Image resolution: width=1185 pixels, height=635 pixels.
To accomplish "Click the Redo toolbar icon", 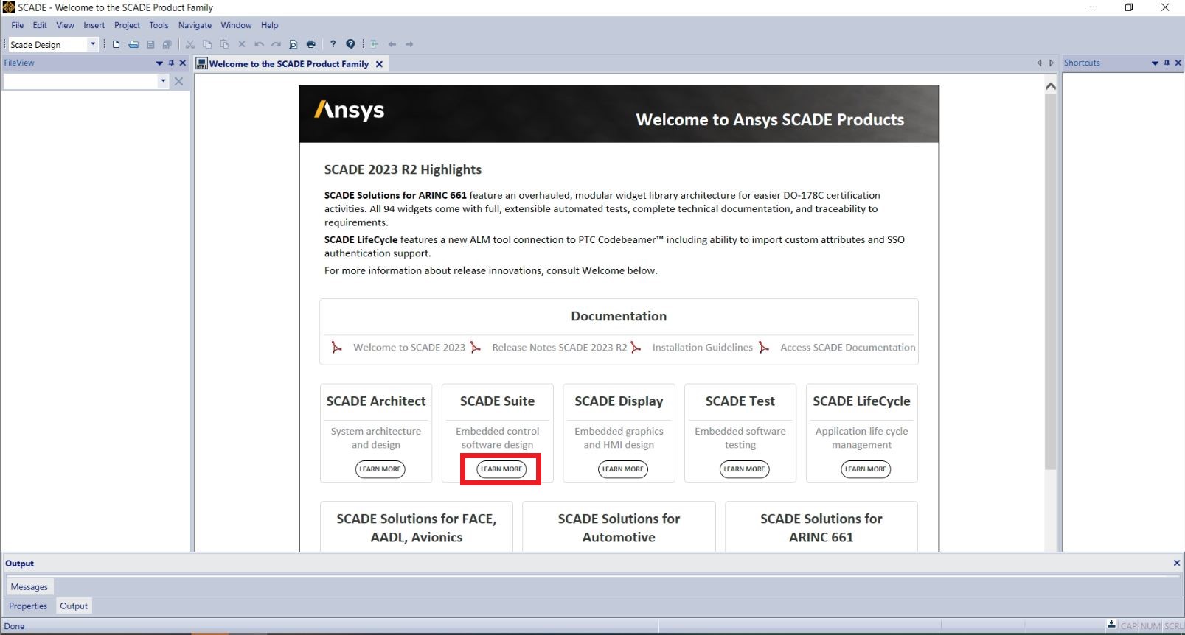I will coord(276,44).
